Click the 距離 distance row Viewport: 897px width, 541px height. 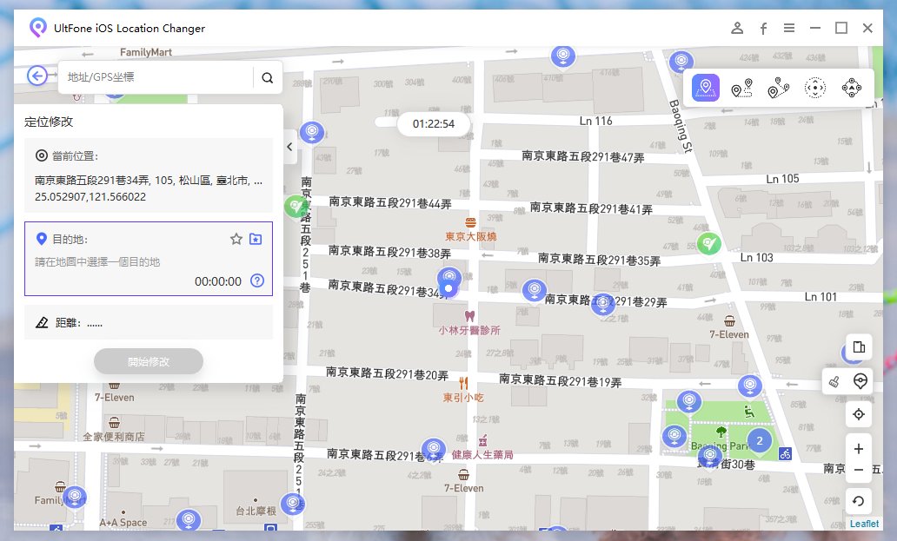pyautogui.click(x=149, y=323)
